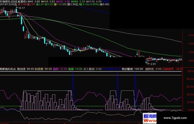Click the 3.50 price axis label
This screenshot has height=124, width=194.
click(191, 52)
